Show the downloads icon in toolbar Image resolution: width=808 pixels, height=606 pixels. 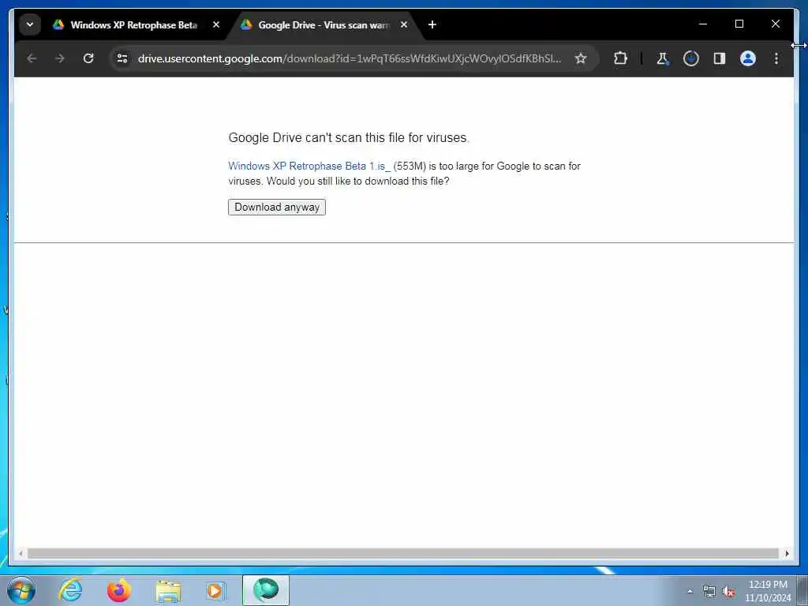pos(691,58)
